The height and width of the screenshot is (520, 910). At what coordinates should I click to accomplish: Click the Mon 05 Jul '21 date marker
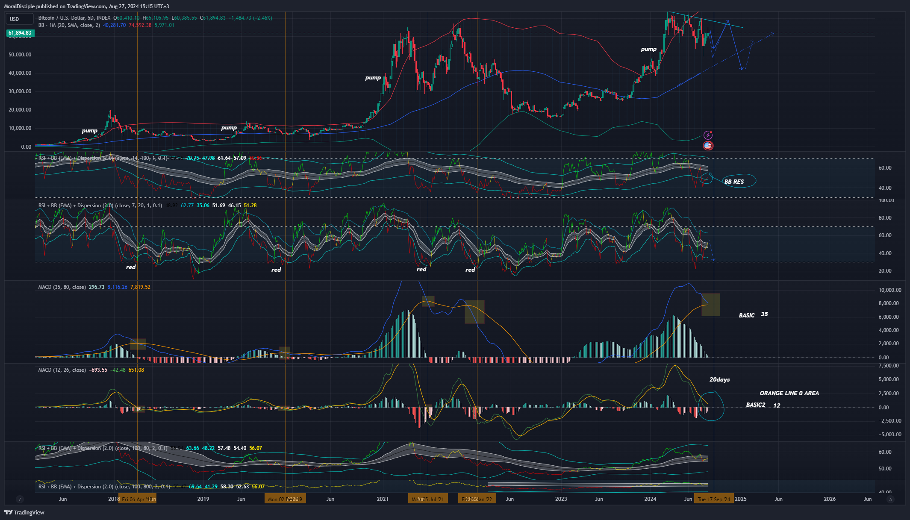pos(428,499)
